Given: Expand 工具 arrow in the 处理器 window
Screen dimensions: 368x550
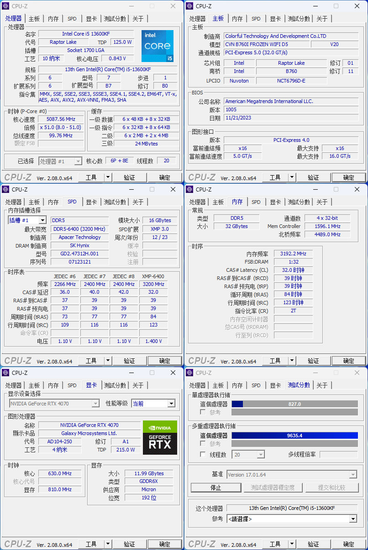Looking at the screenshot, I should (x=108, y=177).
